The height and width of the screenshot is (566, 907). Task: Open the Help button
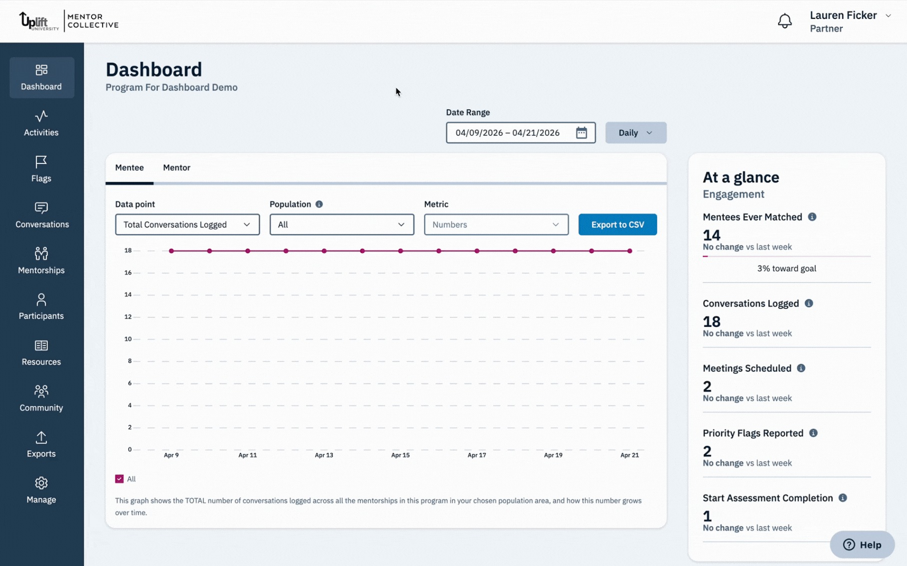(x=862, y=544)
